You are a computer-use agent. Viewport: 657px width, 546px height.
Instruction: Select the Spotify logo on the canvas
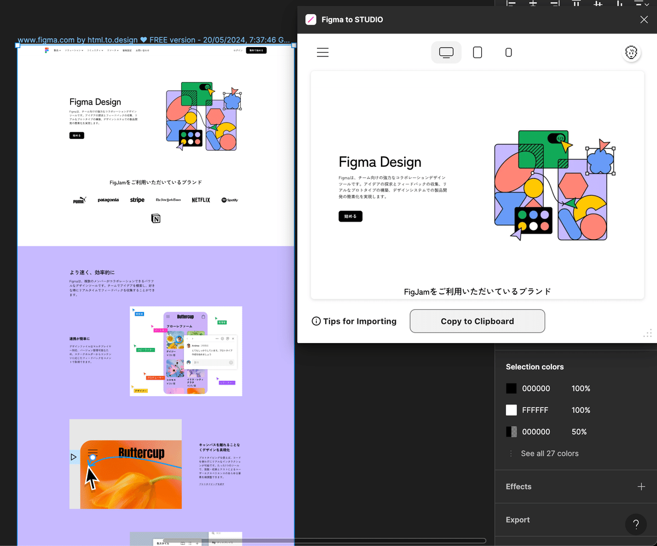coord(230,200)
